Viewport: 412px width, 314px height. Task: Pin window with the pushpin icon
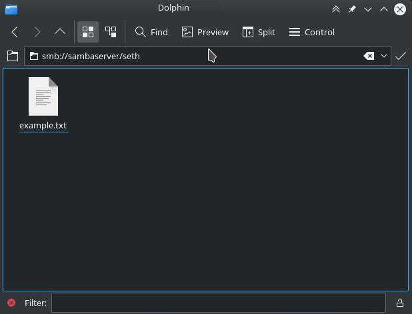[352, 10]
